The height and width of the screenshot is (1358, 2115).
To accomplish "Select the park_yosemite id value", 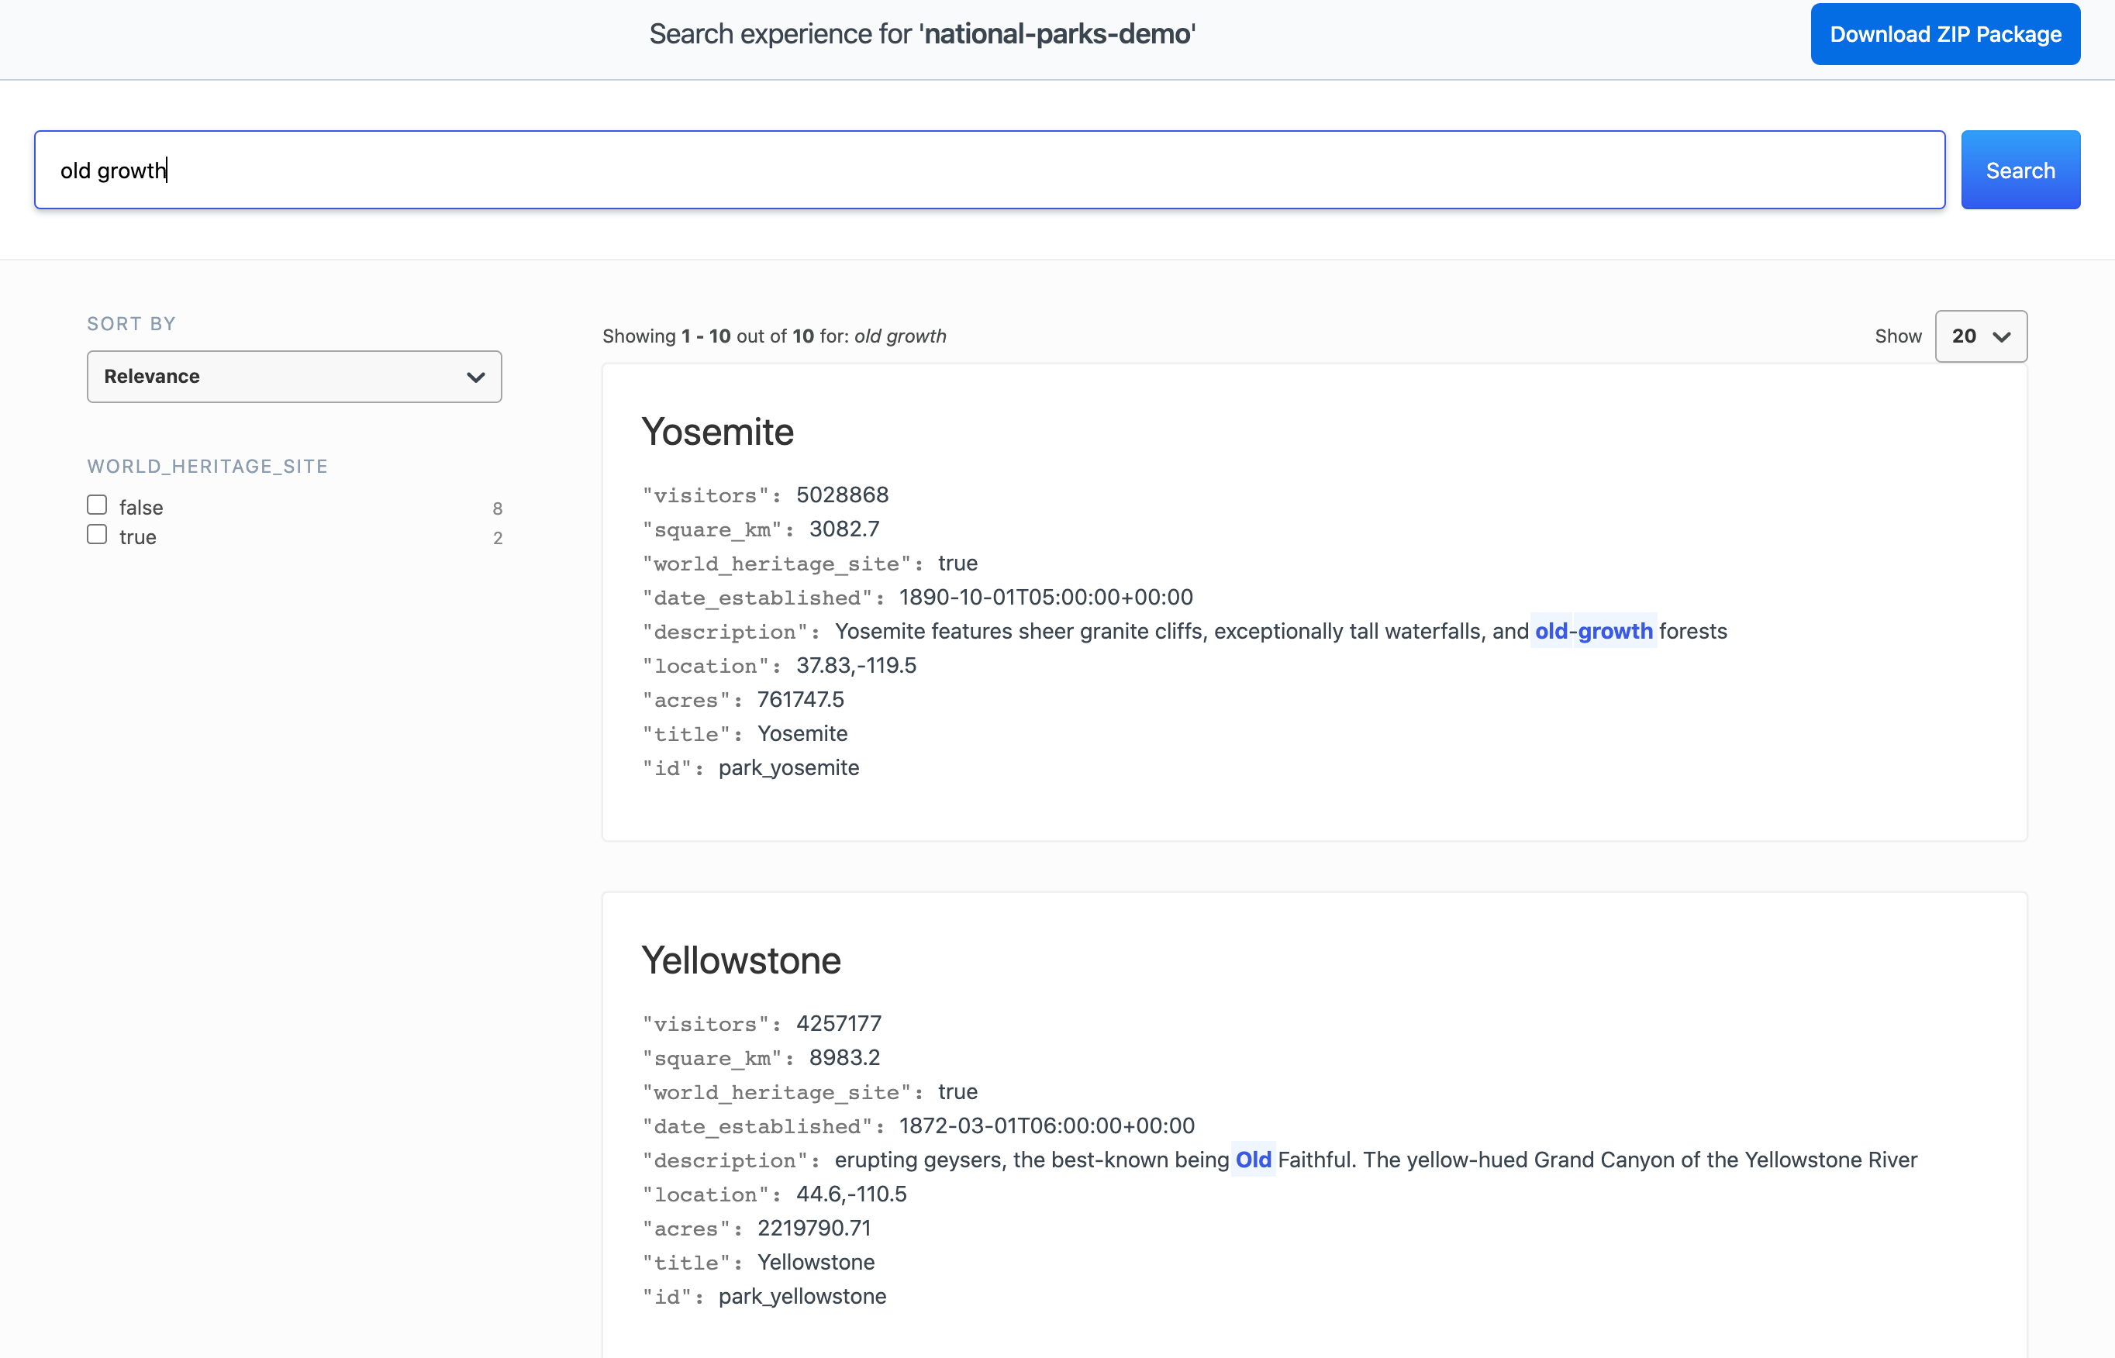I will tap(788, 767).
